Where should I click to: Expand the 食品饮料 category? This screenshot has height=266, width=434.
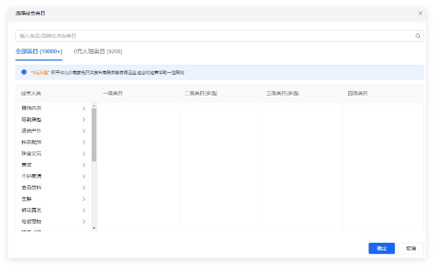point(53,188)
